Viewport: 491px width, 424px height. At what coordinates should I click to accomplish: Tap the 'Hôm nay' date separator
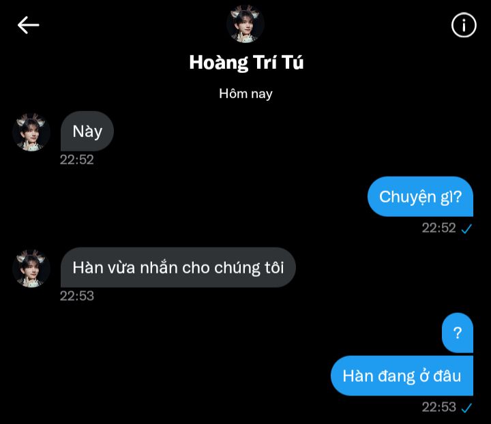(245, 93)
